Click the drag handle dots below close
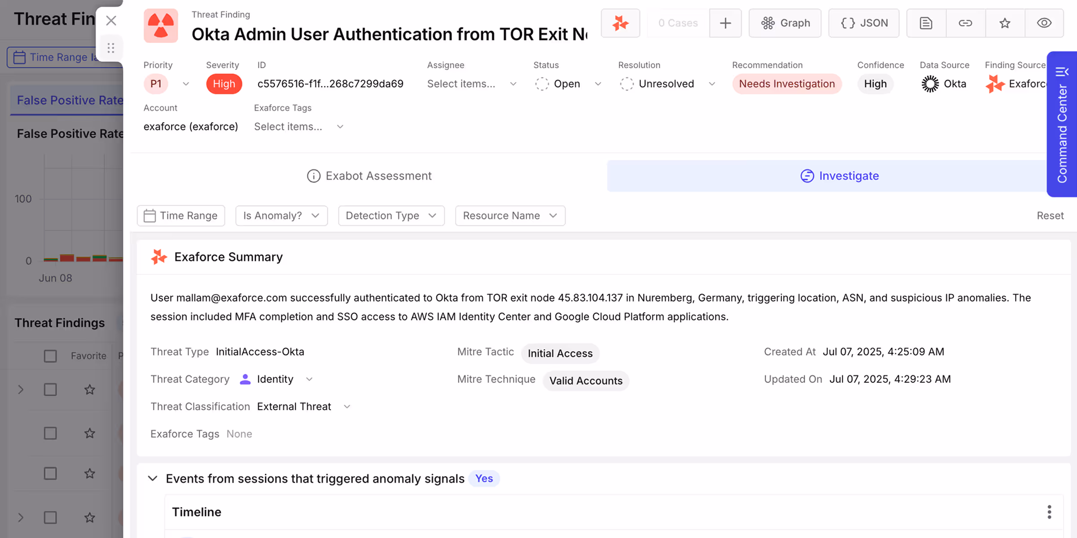This screenshot has width=1077, height=538. pyautogui.click(x=111, y=48)
